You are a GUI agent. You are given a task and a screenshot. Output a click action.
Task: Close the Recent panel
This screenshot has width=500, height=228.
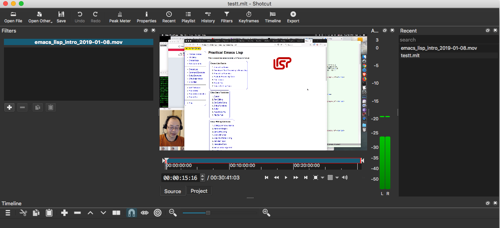[x=495, y=31]
